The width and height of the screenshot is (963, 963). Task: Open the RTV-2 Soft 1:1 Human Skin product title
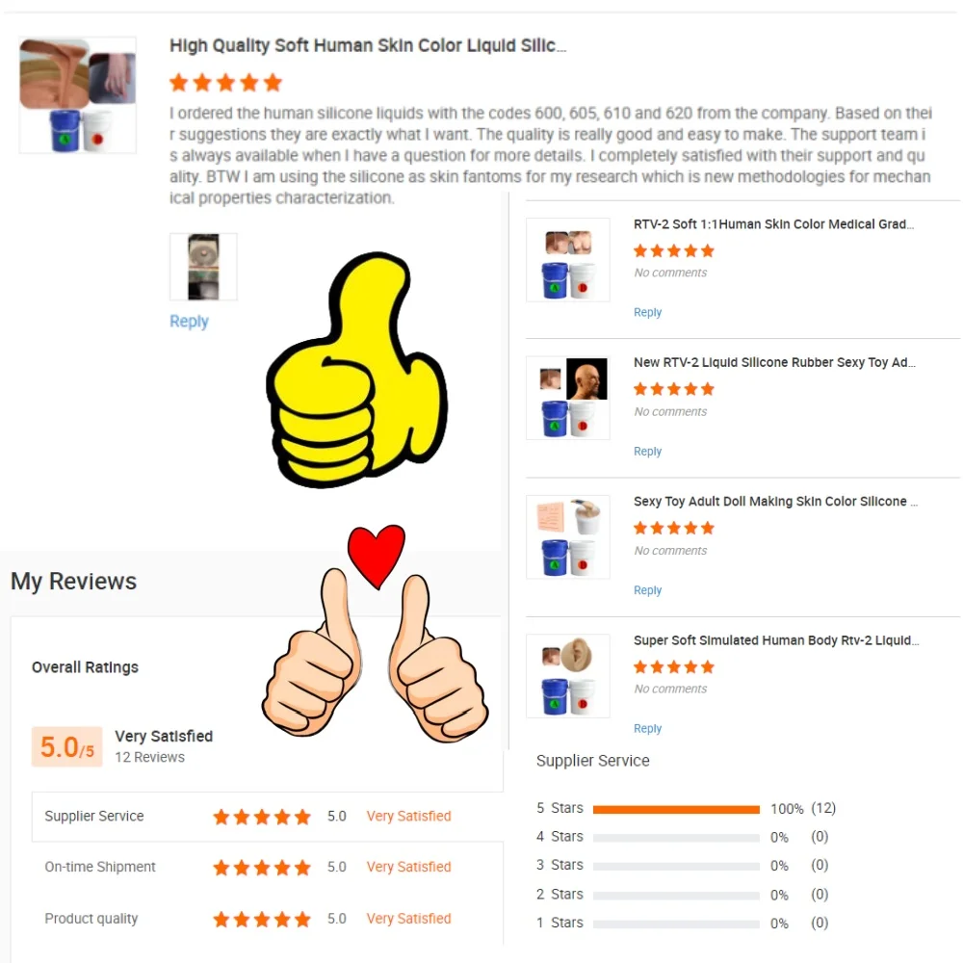773,224
